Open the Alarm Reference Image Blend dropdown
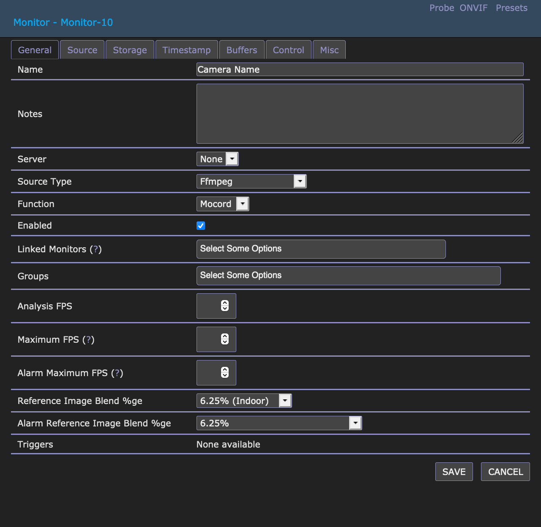This screenshot has height=527, width=541. pos(355,423)
